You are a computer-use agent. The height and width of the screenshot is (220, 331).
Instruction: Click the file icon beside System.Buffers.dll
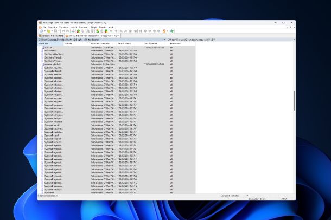tap(43, 71)
